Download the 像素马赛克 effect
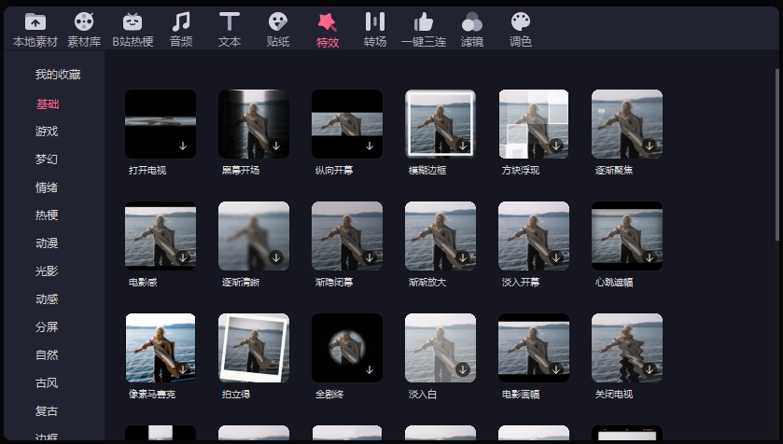Screen dimensions: 783x444 coord(183,369)
